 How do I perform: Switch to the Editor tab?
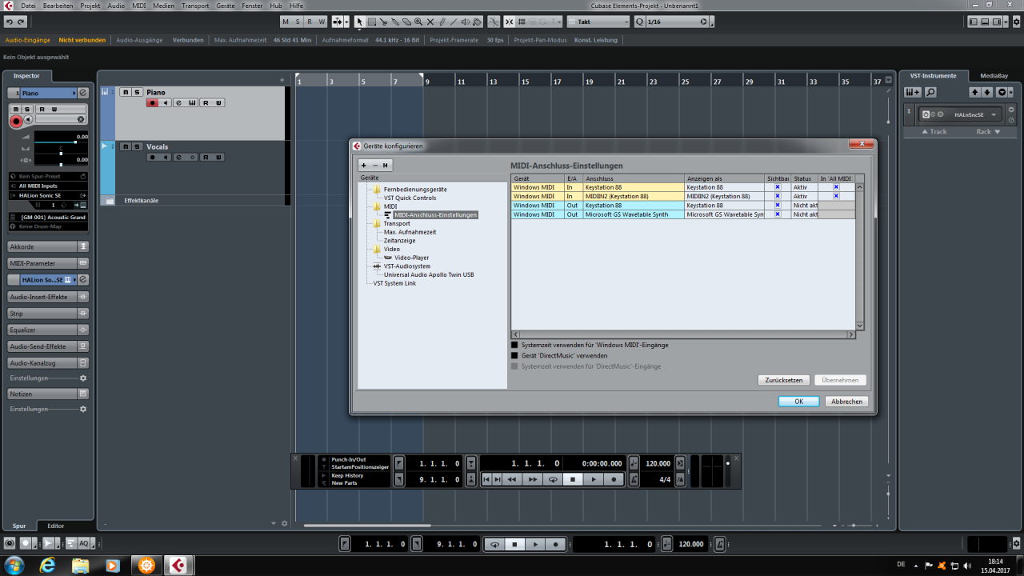[56, 526]
